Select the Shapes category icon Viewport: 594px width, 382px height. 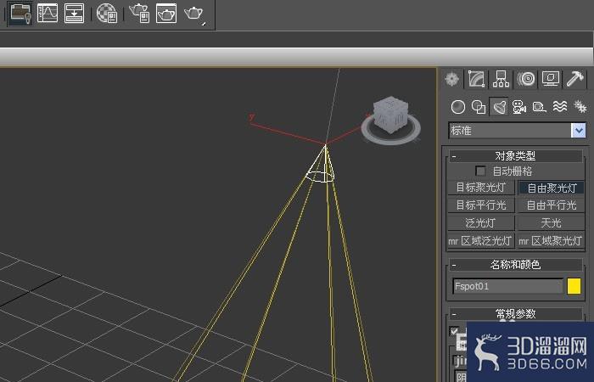tap(479, 107)
